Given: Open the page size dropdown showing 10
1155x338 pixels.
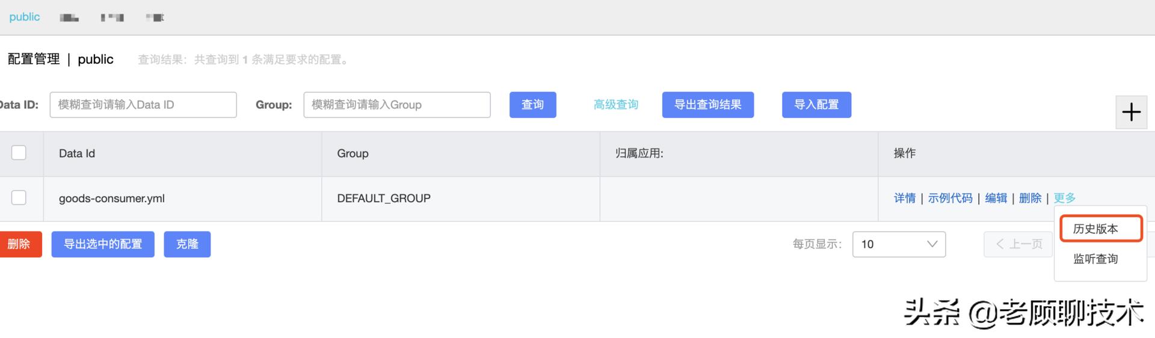Looking at the screenshot, I should click(x=899, y=244).
